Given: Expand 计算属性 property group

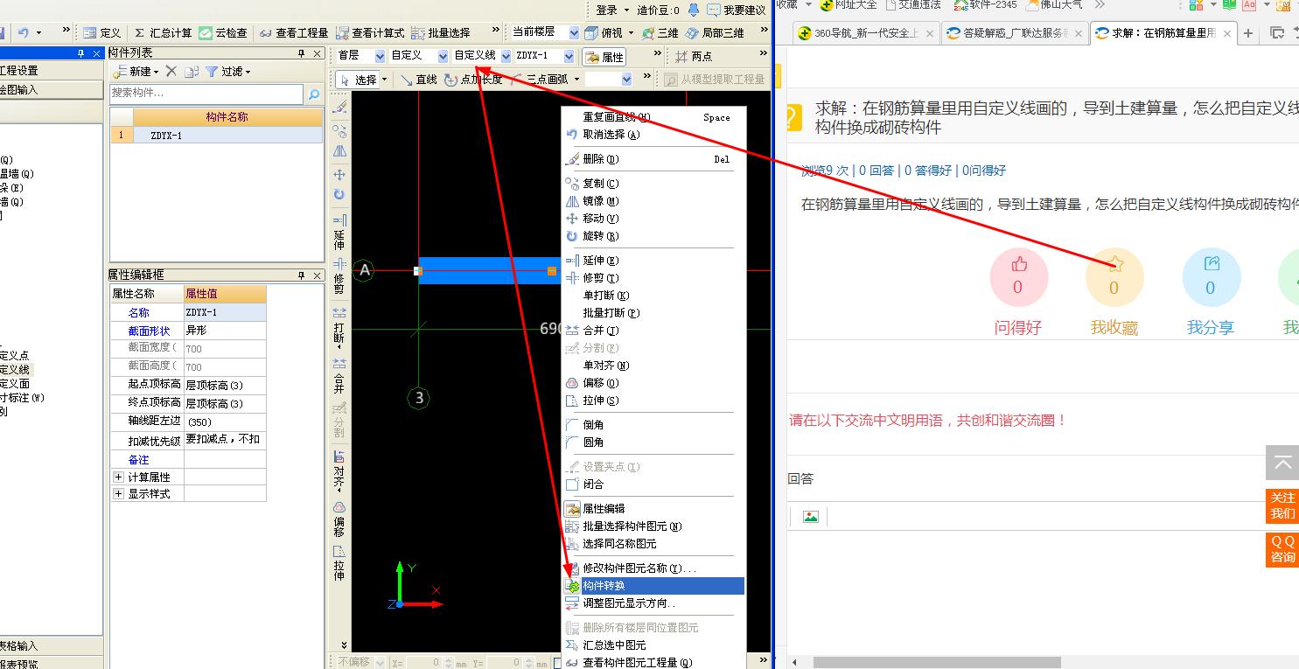Looking at the screenshot, I should pyautogui.click(x=119, y=477).
